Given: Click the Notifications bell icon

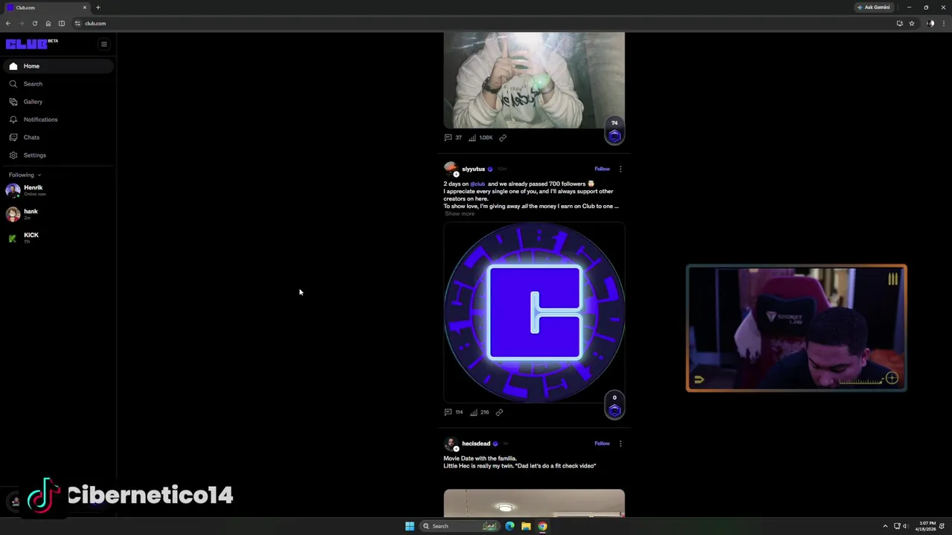Looking at the screenshot, I should click(x=13, y=120).
